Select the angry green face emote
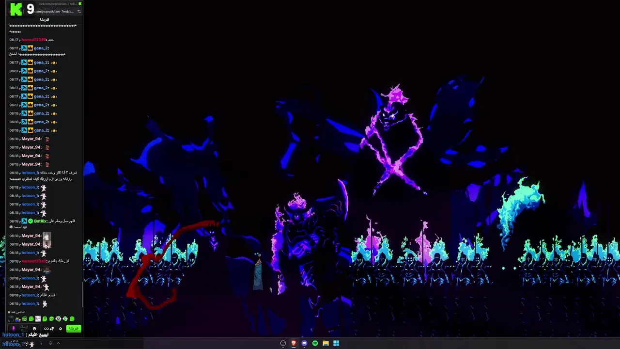Image resolution: width=620 pixels, height=349 pixels. point(24,318)
